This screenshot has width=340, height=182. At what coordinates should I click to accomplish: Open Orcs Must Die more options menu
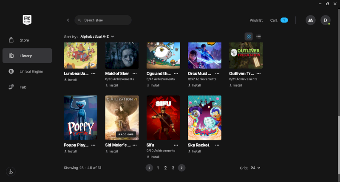coord(217,74)
